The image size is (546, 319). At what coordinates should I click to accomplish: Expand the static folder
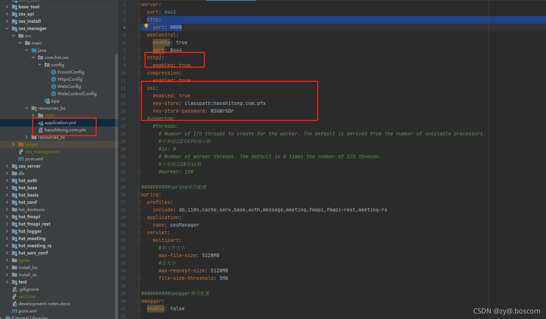[33, 115]
